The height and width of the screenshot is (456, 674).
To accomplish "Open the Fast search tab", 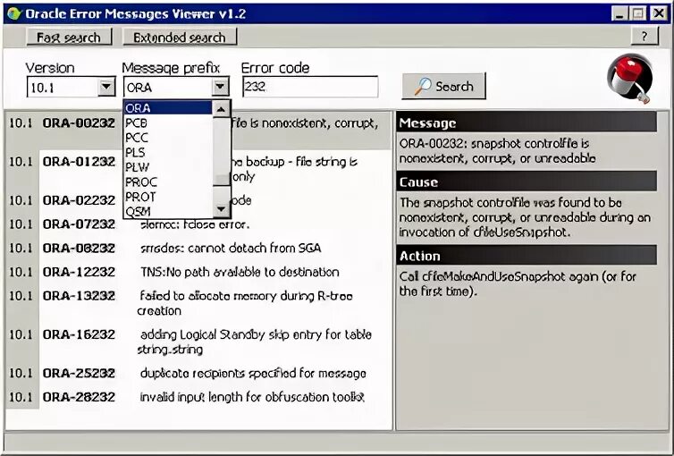I will [x=69, y=38].
